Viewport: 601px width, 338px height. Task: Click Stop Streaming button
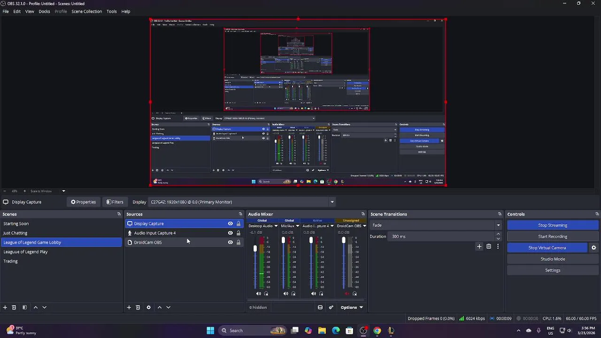(553, 225)
